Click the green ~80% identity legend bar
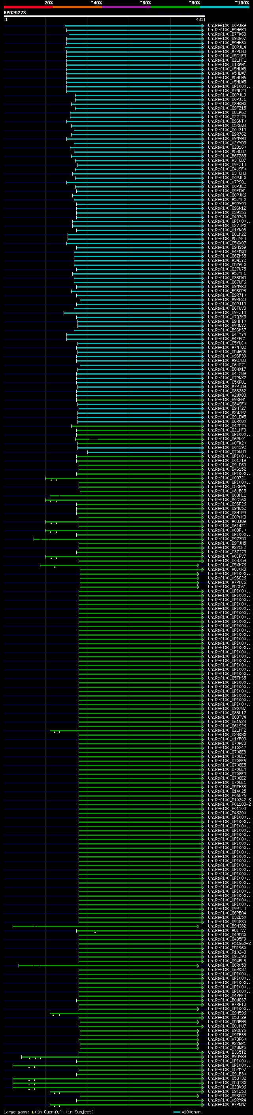Screen dimensions: 253x1115 pyautogui.click(x=176, y=7)
